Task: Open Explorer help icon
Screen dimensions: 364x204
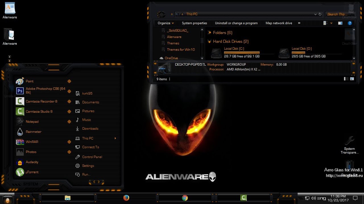Action: (350, 23)
